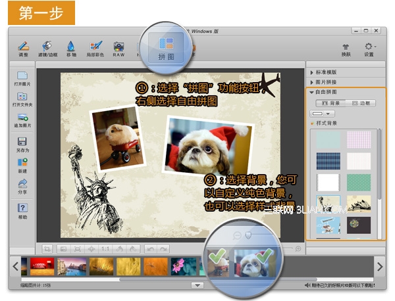Choose the Sydney Opera House background style
395x301 pixels.
pos(359,204)
